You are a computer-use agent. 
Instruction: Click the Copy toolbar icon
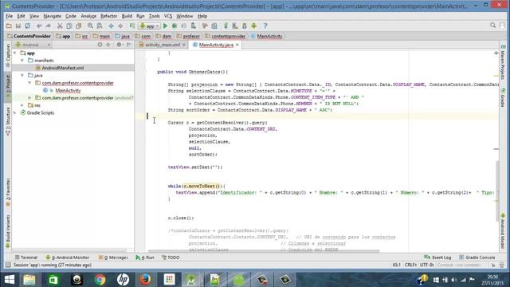[69, 26]
